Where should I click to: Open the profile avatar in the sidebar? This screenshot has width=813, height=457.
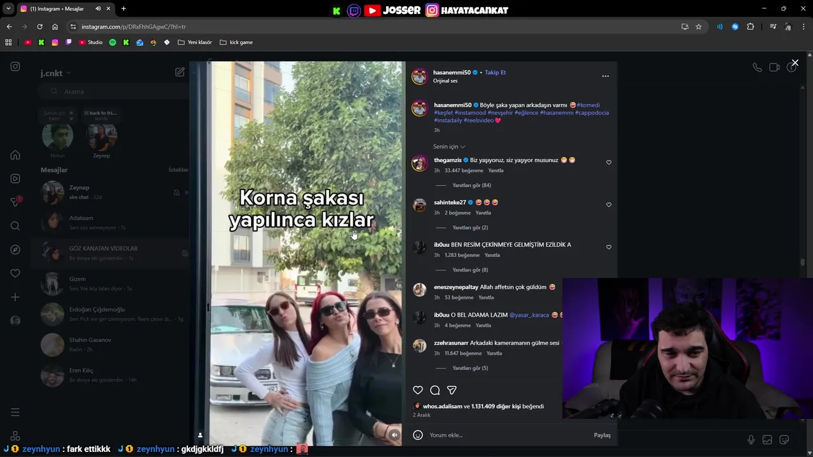[15, 321]
